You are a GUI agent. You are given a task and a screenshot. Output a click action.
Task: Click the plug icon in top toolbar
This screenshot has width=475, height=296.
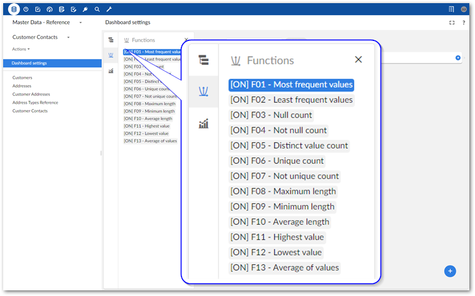(85, 9)
